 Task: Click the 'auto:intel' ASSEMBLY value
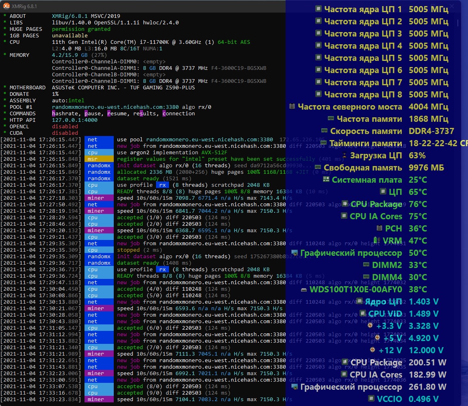[68, 101]
